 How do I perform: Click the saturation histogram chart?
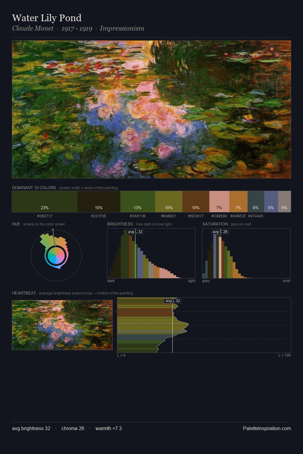[x=246, y=253]
